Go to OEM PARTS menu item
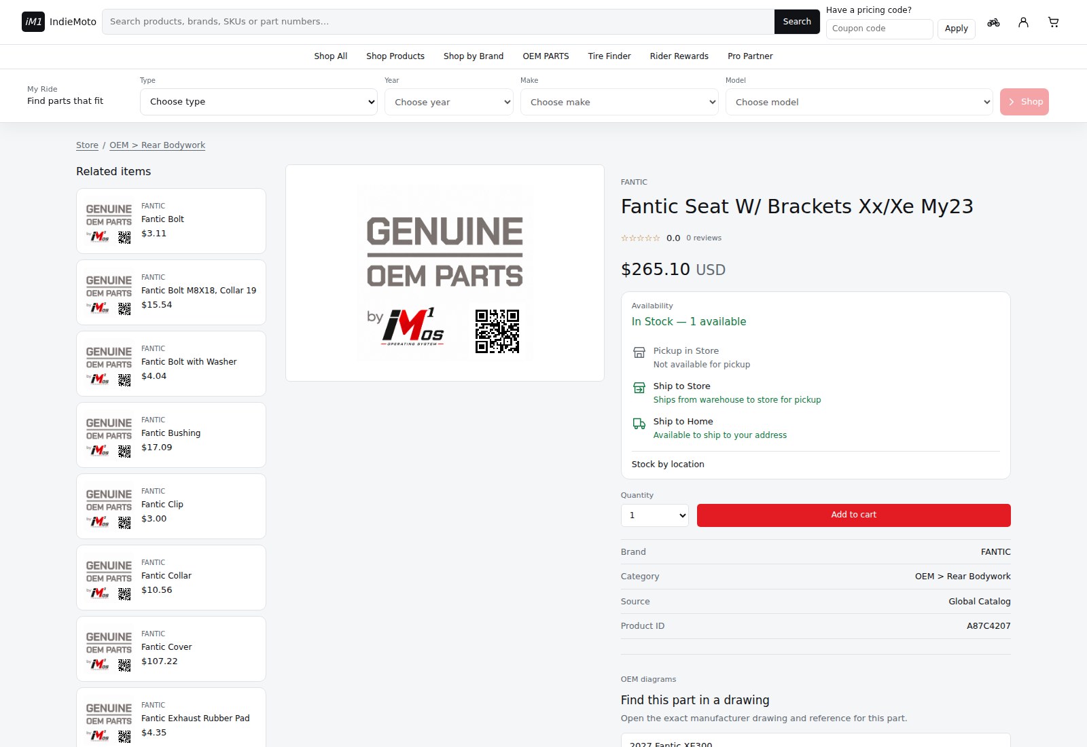Viewport: 1087px width, 747px height. point(546,56)
